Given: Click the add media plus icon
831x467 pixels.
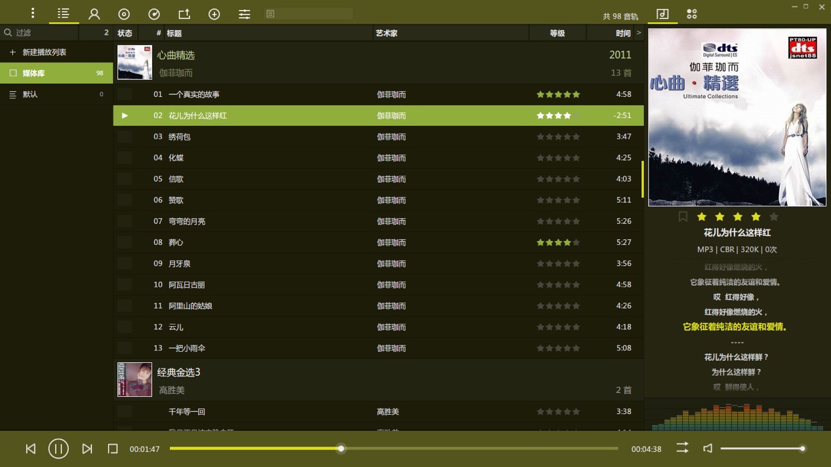Looking at the screenshot, I should (x=214, y=13).
